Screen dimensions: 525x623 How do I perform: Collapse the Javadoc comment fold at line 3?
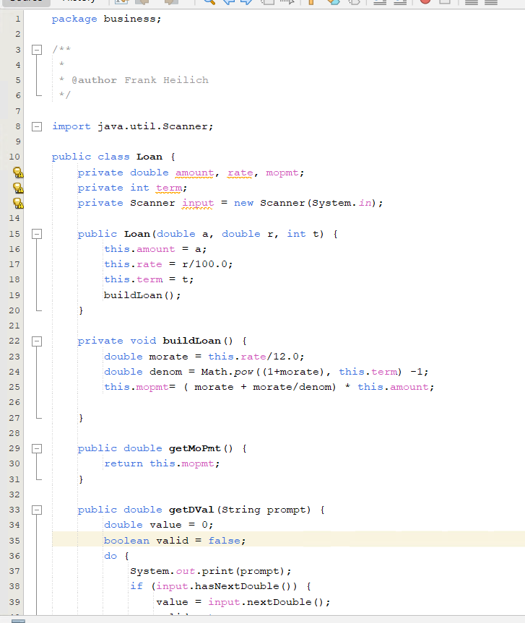tap(37, 50)
